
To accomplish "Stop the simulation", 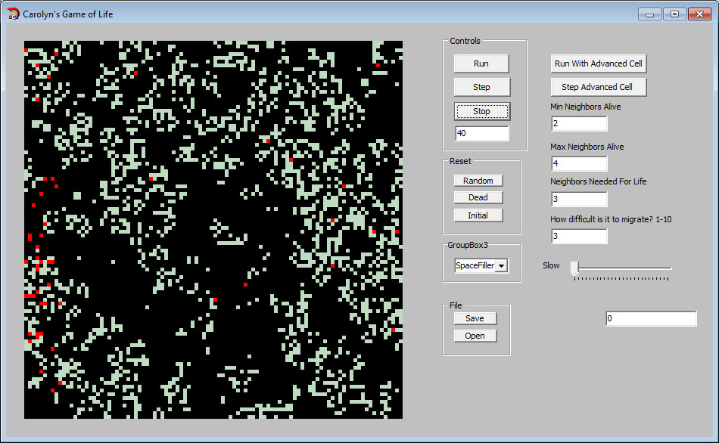I will tap(481, 111).
